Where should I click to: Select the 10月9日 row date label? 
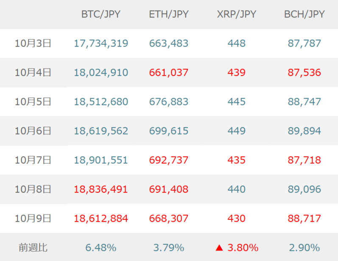[x=33, y=218]
